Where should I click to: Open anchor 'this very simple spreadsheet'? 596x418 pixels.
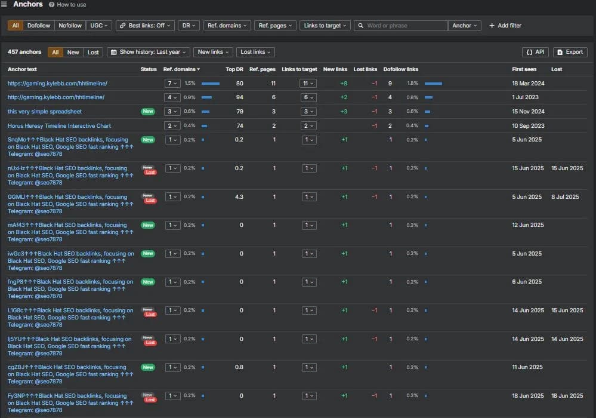pyautogui.click(x=45, y=112)
